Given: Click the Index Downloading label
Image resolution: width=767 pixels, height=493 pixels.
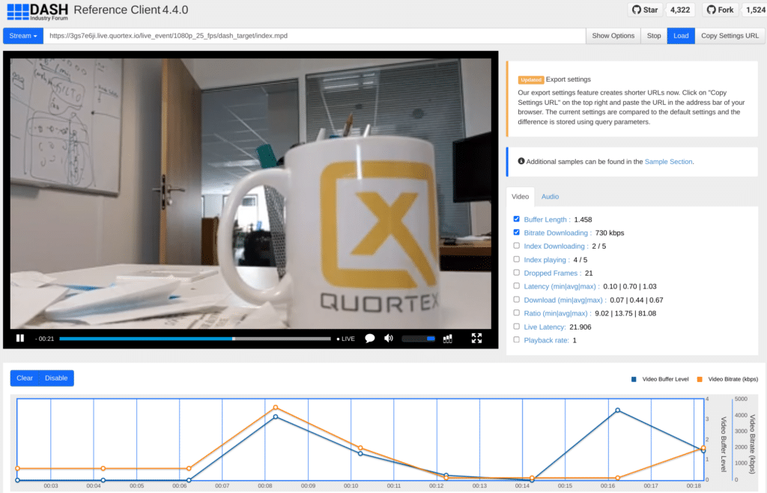Looking at the screenshot, I should click(557, 246).
